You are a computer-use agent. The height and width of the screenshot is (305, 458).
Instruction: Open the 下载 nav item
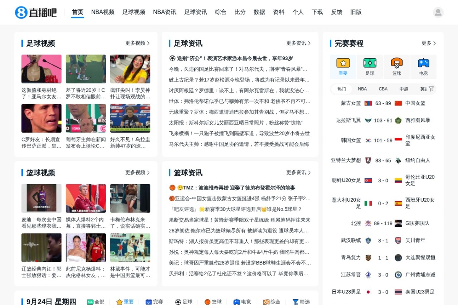pyautogui.click(x=317, y=12)
